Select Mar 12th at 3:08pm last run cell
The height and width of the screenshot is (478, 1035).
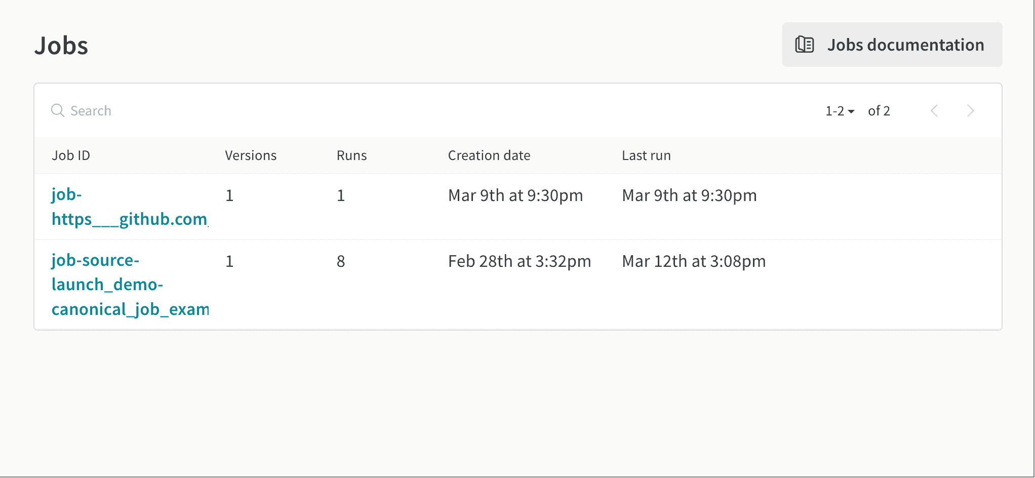694,261
